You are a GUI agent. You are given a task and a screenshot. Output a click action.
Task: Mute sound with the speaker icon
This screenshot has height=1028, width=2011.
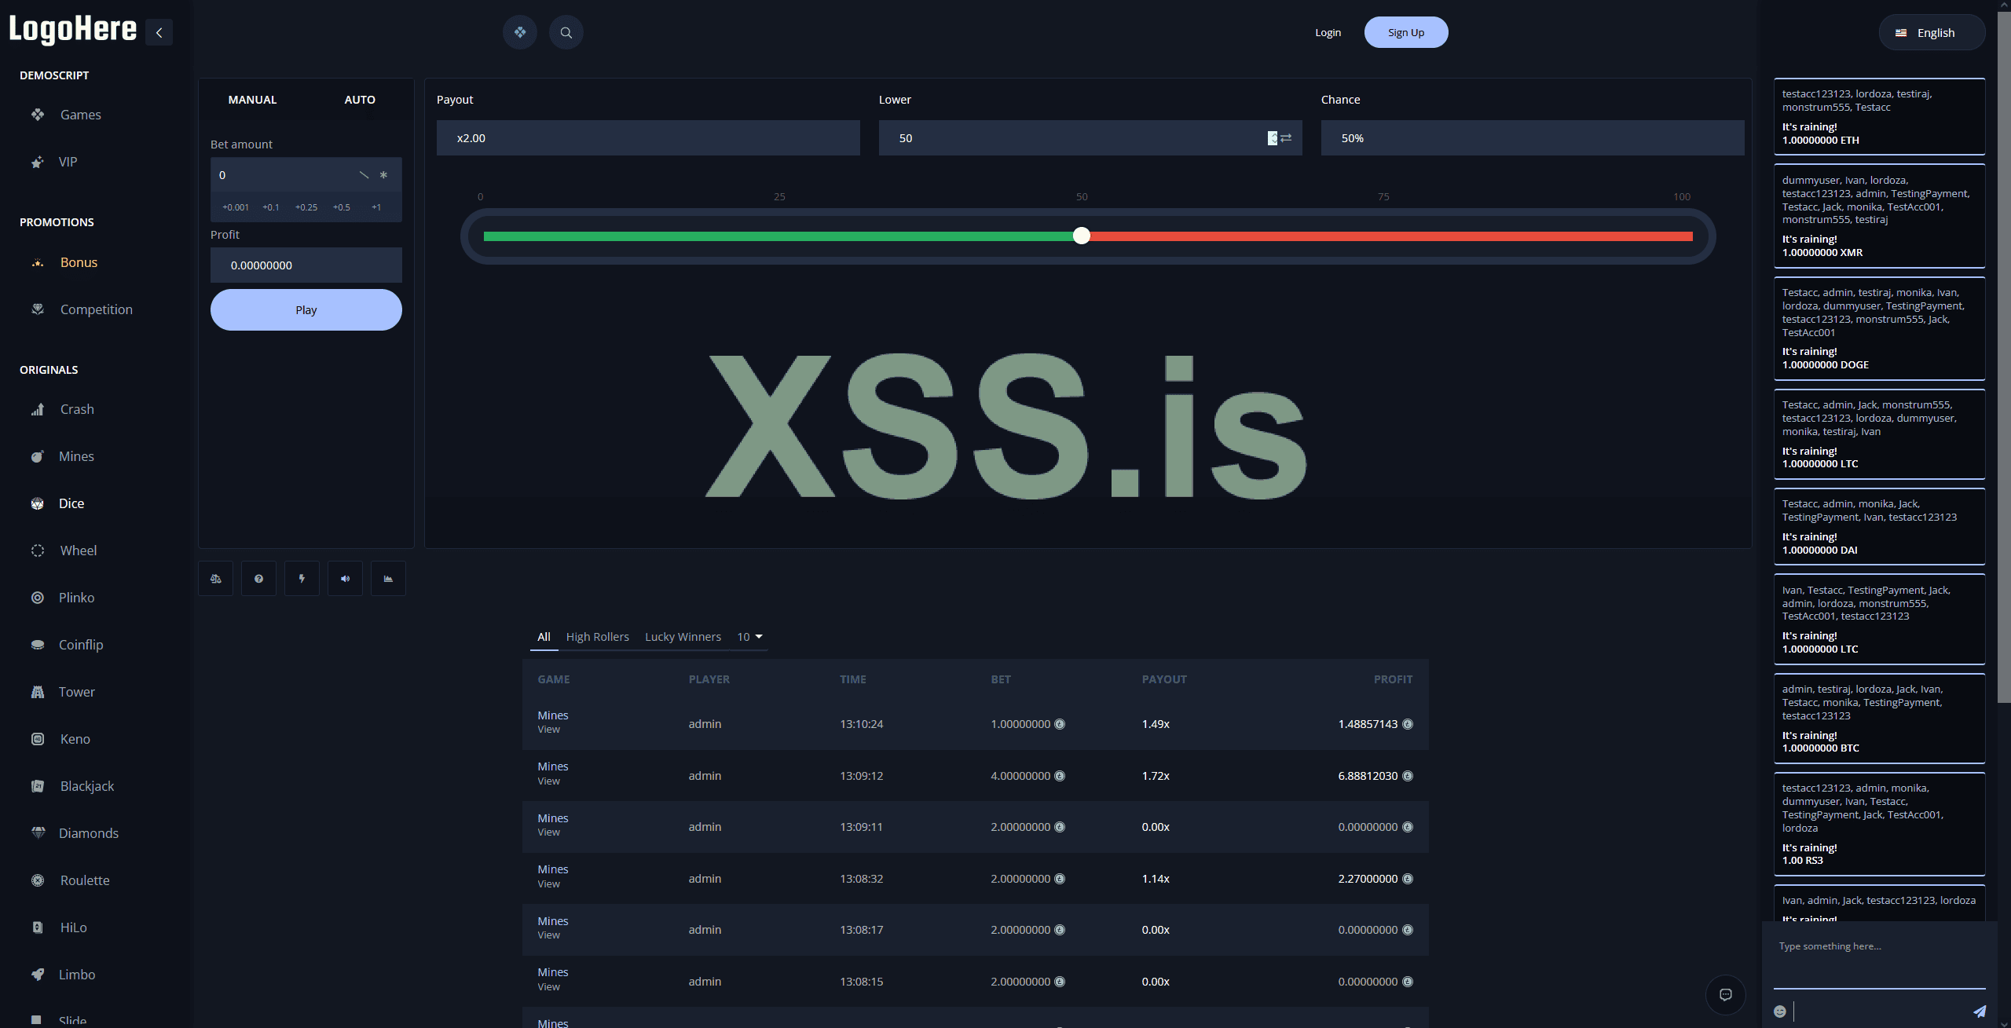(x=345, y=579)
